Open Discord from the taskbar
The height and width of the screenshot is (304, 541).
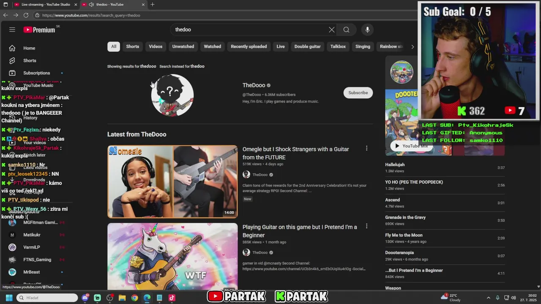[85, 298]
